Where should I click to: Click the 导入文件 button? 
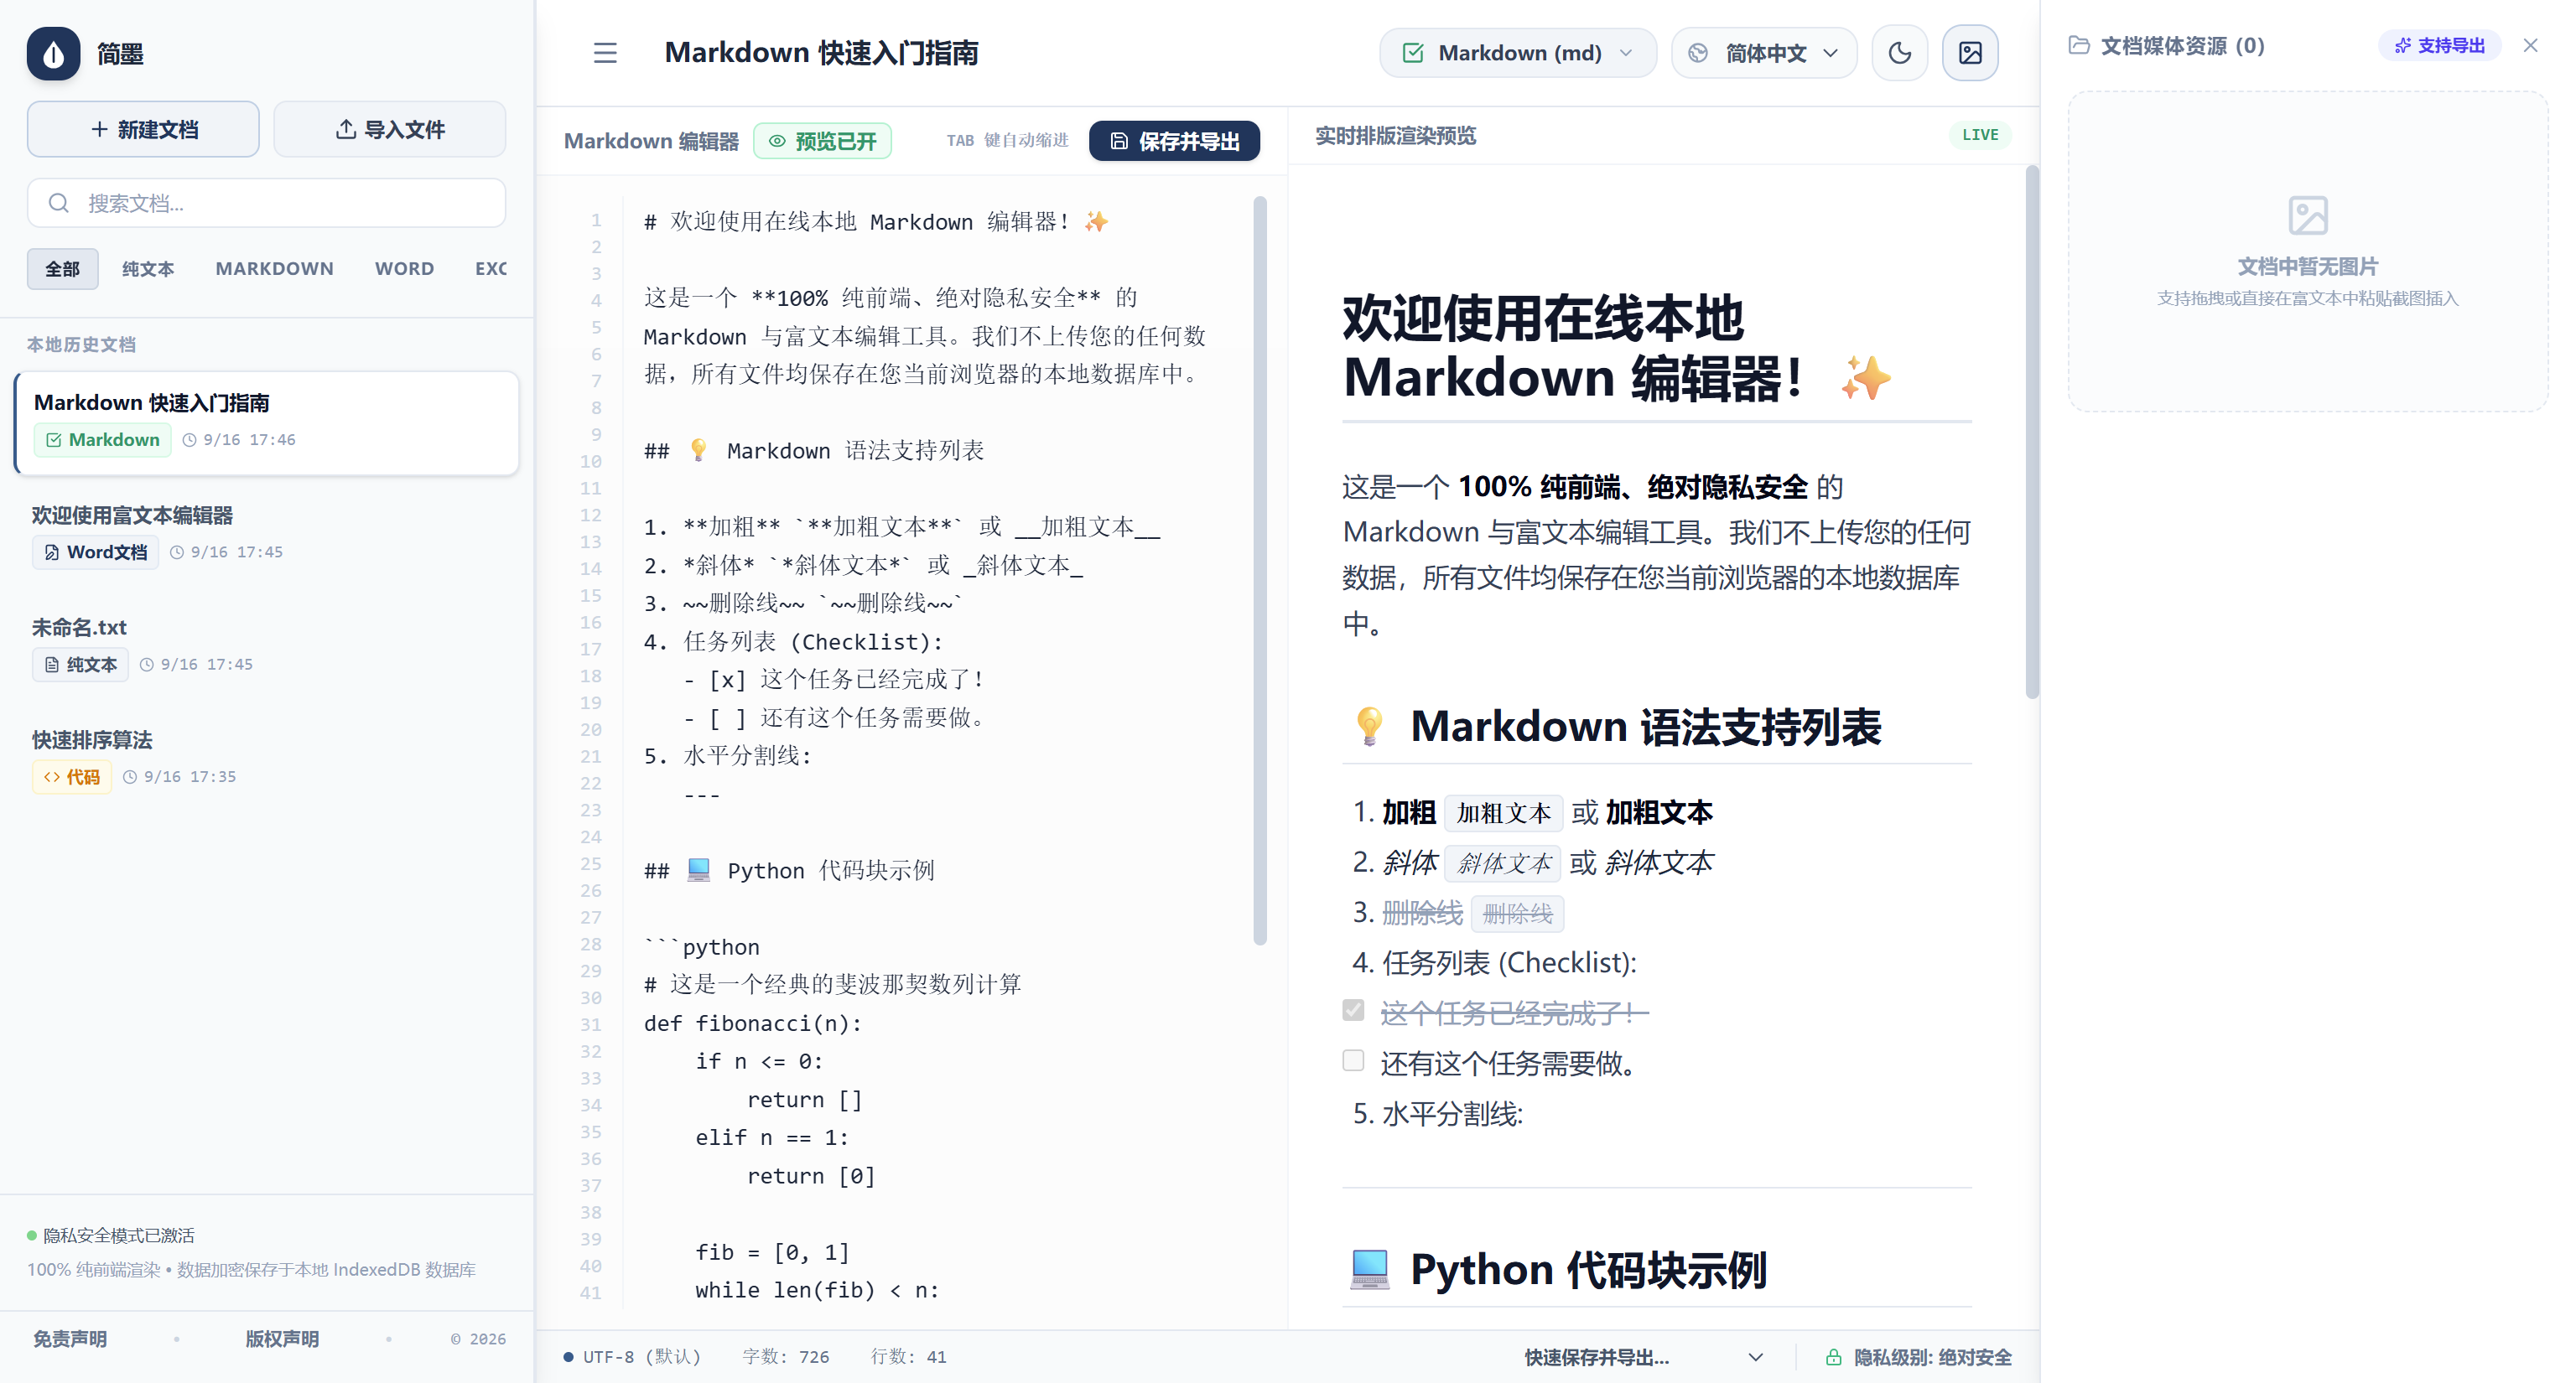[x=389, y=129]
